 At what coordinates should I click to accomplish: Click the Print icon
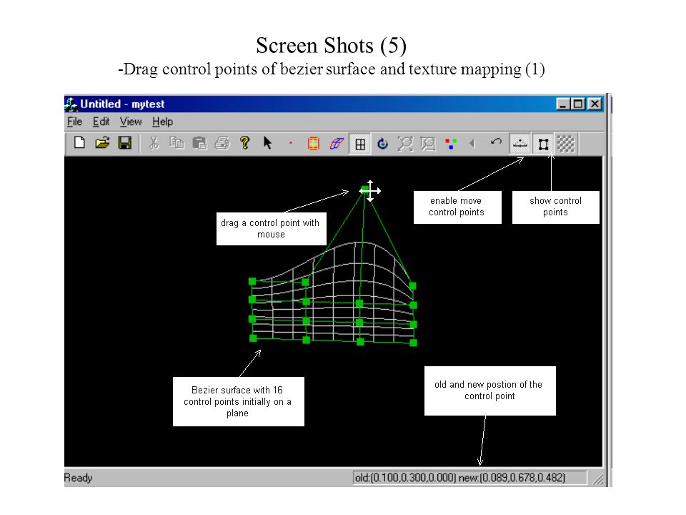point(222,143)
